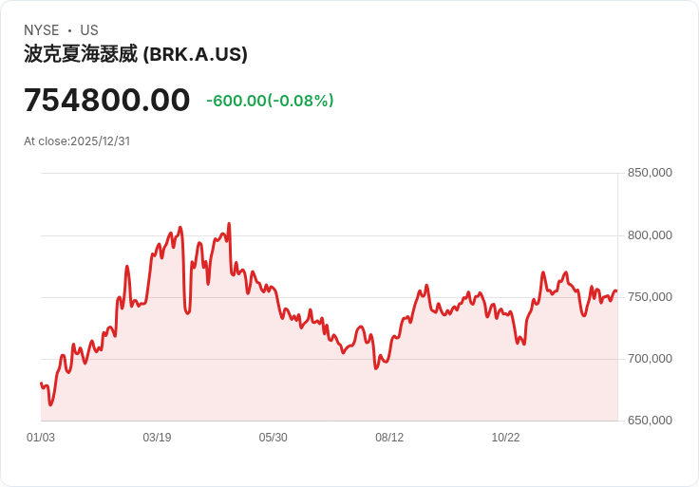Select the 08/12 date marker
The height and width of the screenshot is (487, 699).
[389, 438]
